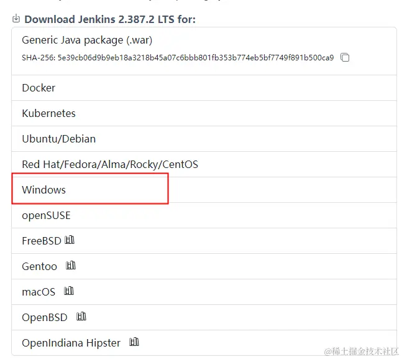Copy the SHA-256 checksum to clipboard
Viewport: 402px width, 359px height.
[345, 57]
